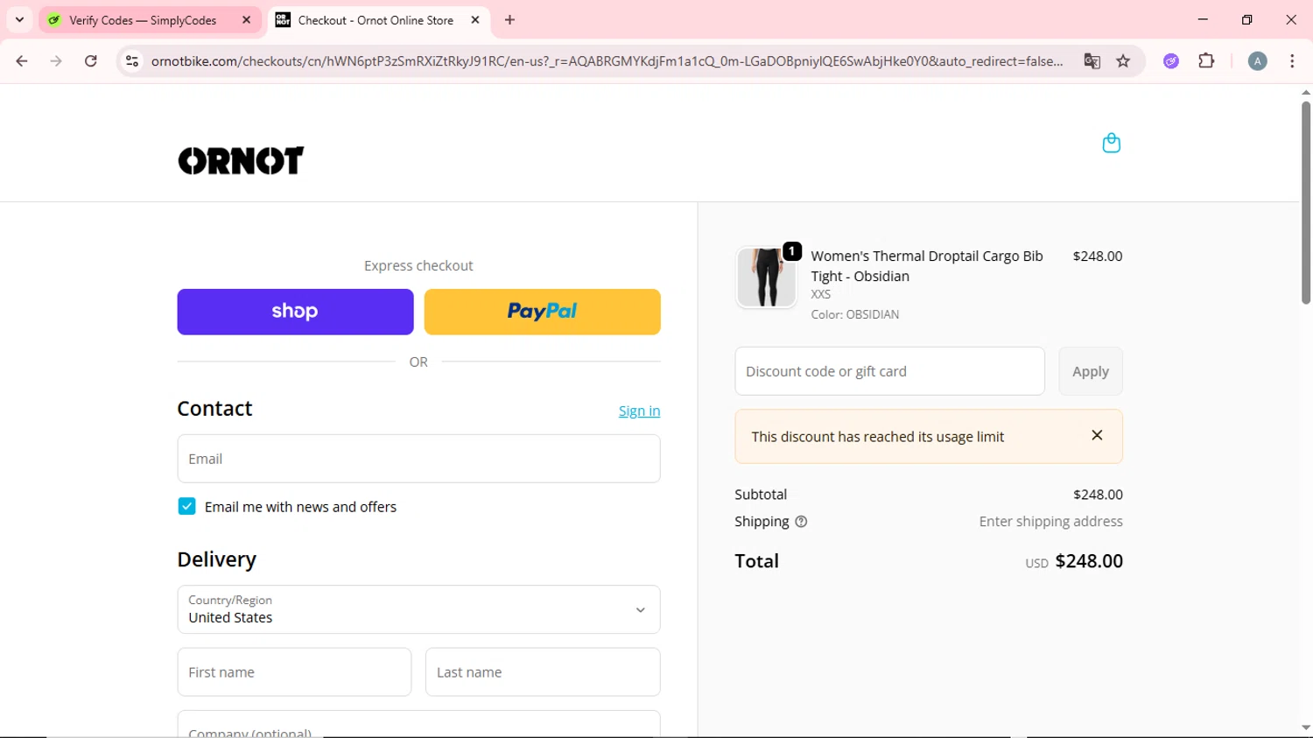Viewport: 1313px width, 738px height.
Task: Click the Express checkout label
Action: (418, 265)
